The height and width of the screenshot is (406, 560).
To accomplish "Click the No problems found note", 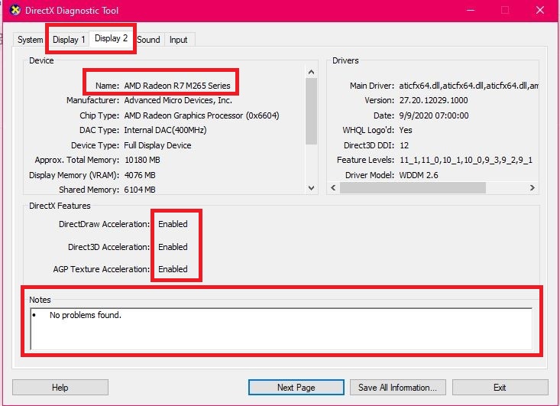I will (86, 315).
